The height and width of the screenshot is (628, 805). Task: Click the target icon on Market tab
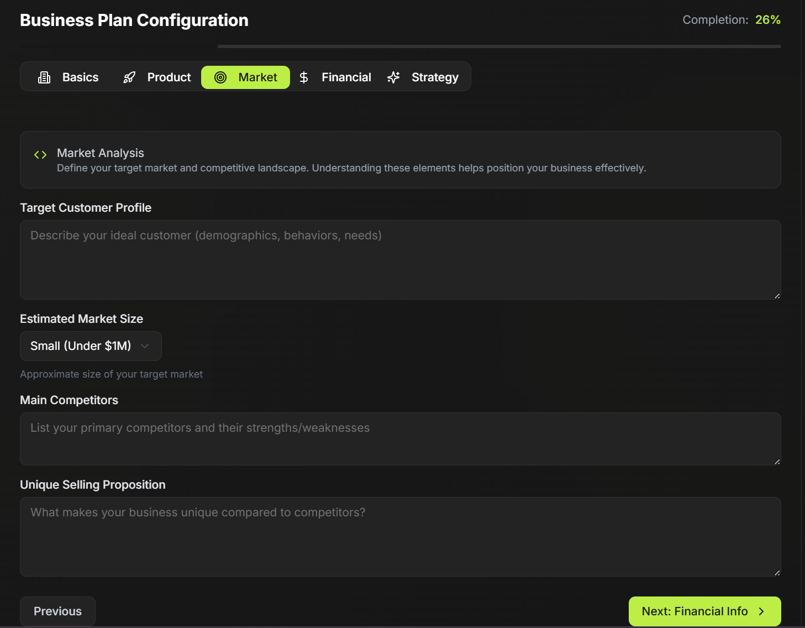[x=220, y=77]
